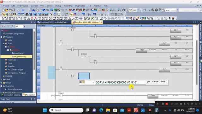Screen dimensions: 202x114
Task: Open File Explorer from taskbar
Action: (108, 110)
